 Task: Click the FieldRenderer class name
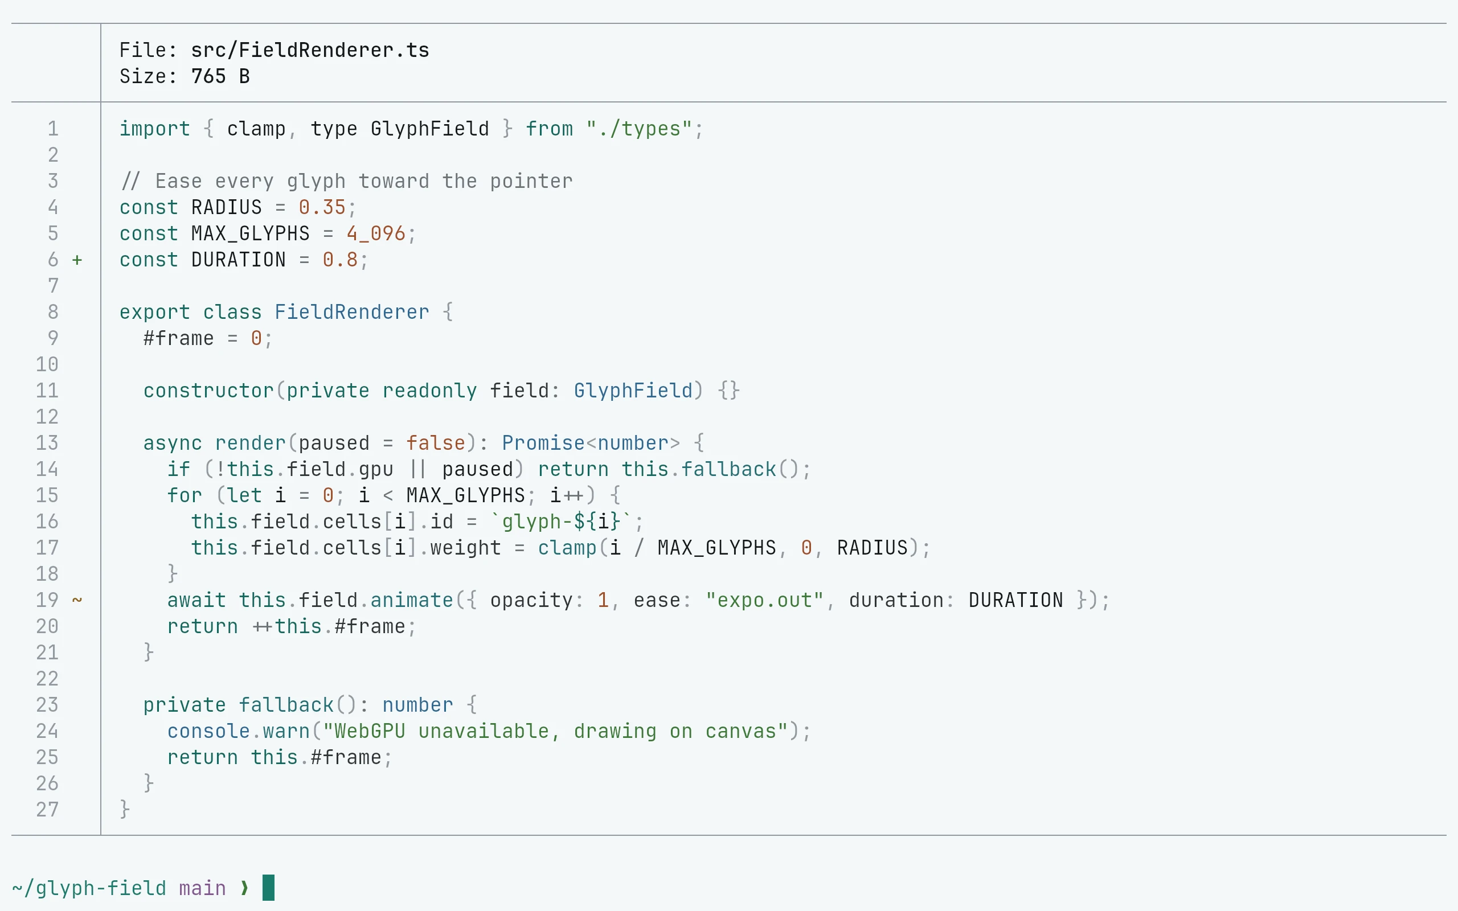click(x=352, y=312)
